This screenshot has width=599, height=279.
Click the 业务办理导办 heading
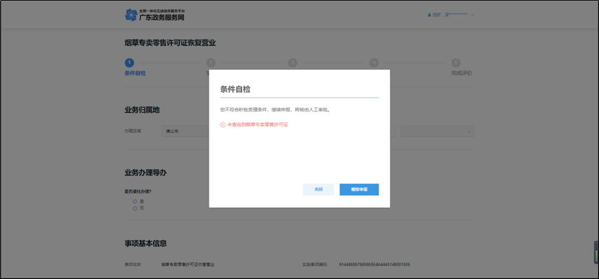(x=146, y=172)
